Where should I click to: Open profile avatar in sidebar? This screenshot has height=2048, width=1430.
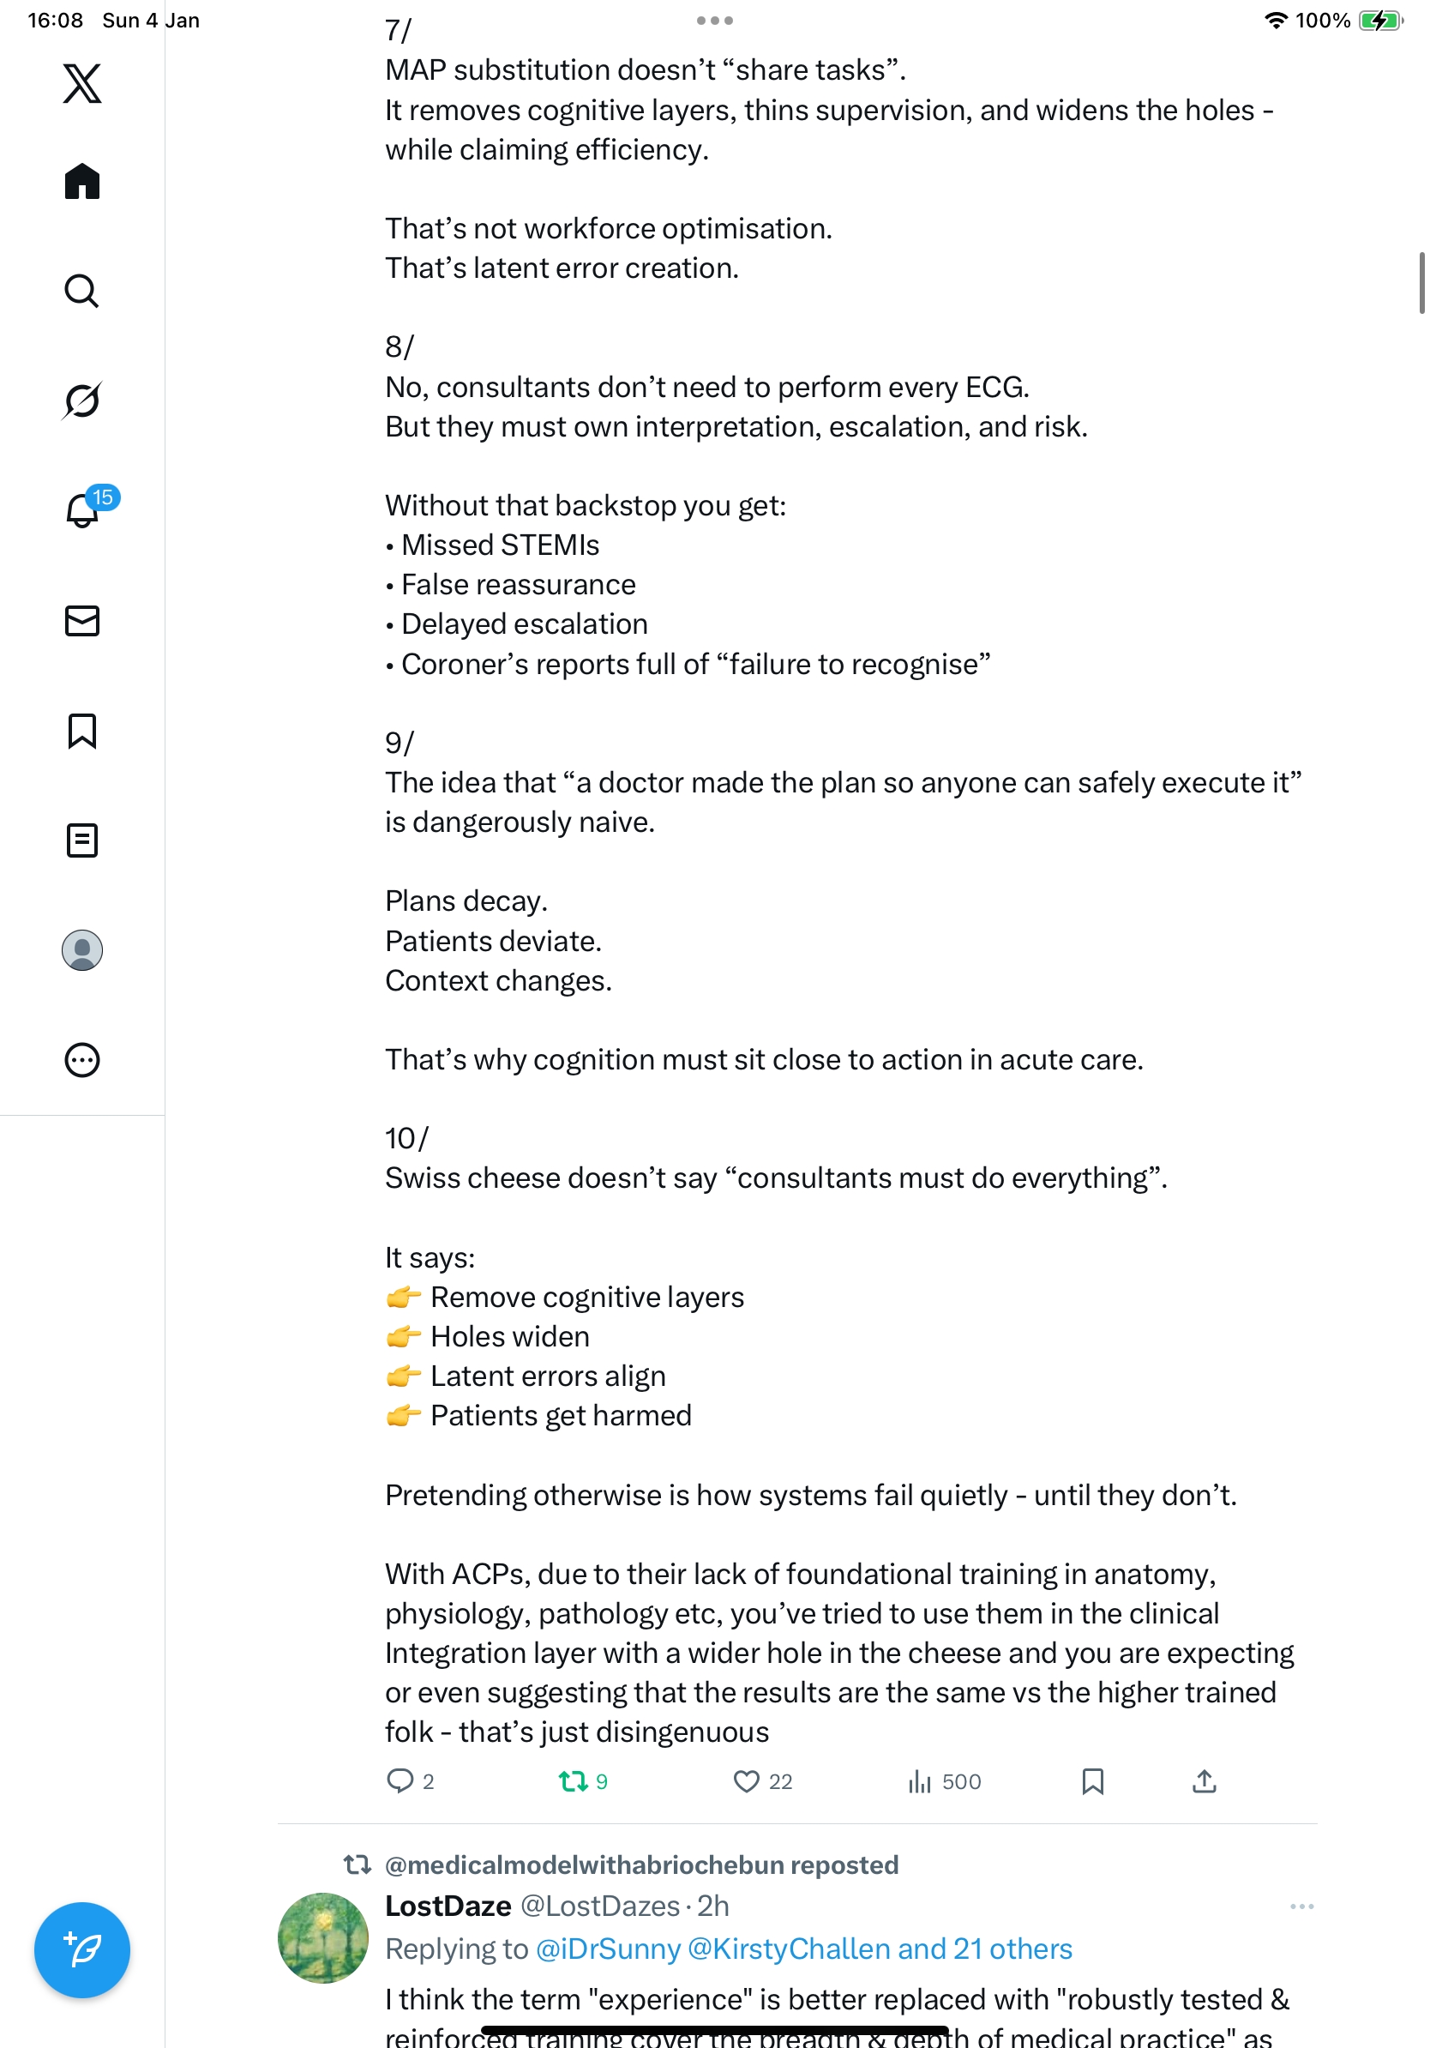click(82, 950)
